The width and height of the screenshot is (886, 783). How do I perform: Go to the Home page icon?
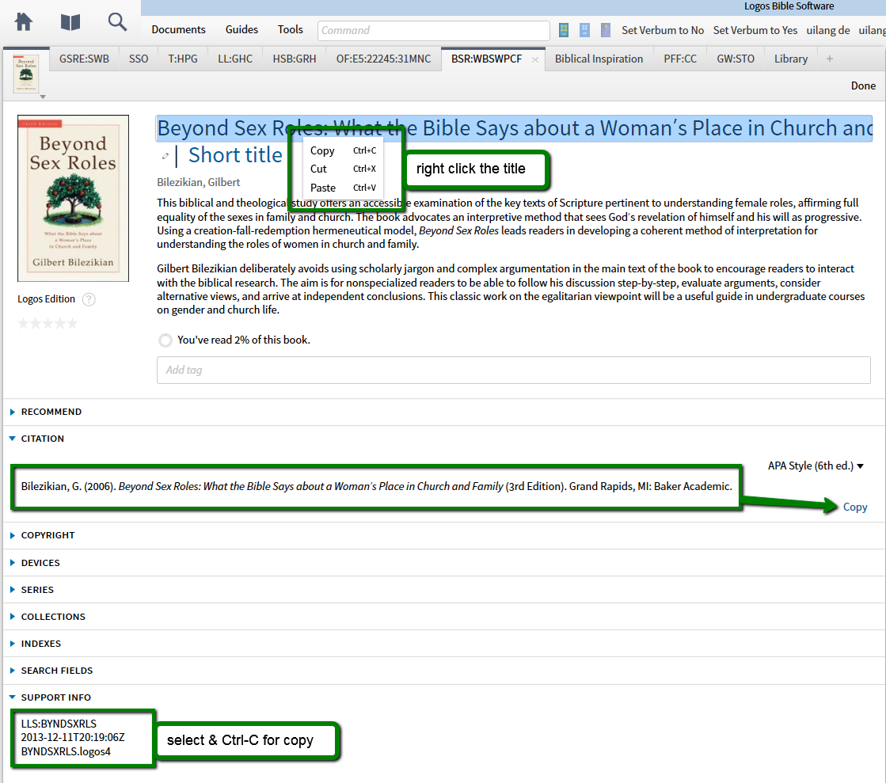23,22
